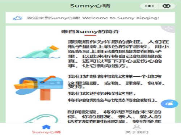This screenshot has height=135, width=181.
Task: Tap the drift bottle illustration
Action: pyautogui.click(x=38, y=52)
